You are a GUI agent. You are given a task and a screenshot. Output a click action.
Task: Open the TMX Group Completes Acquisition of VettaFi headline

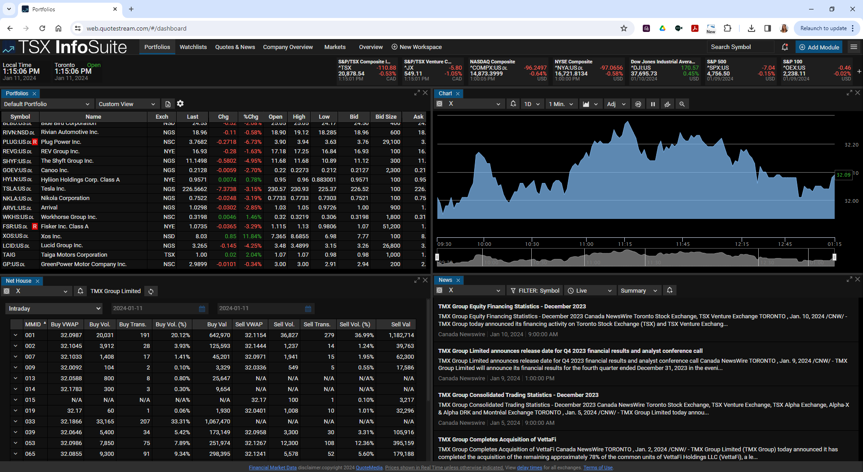(x=497, y=439)
